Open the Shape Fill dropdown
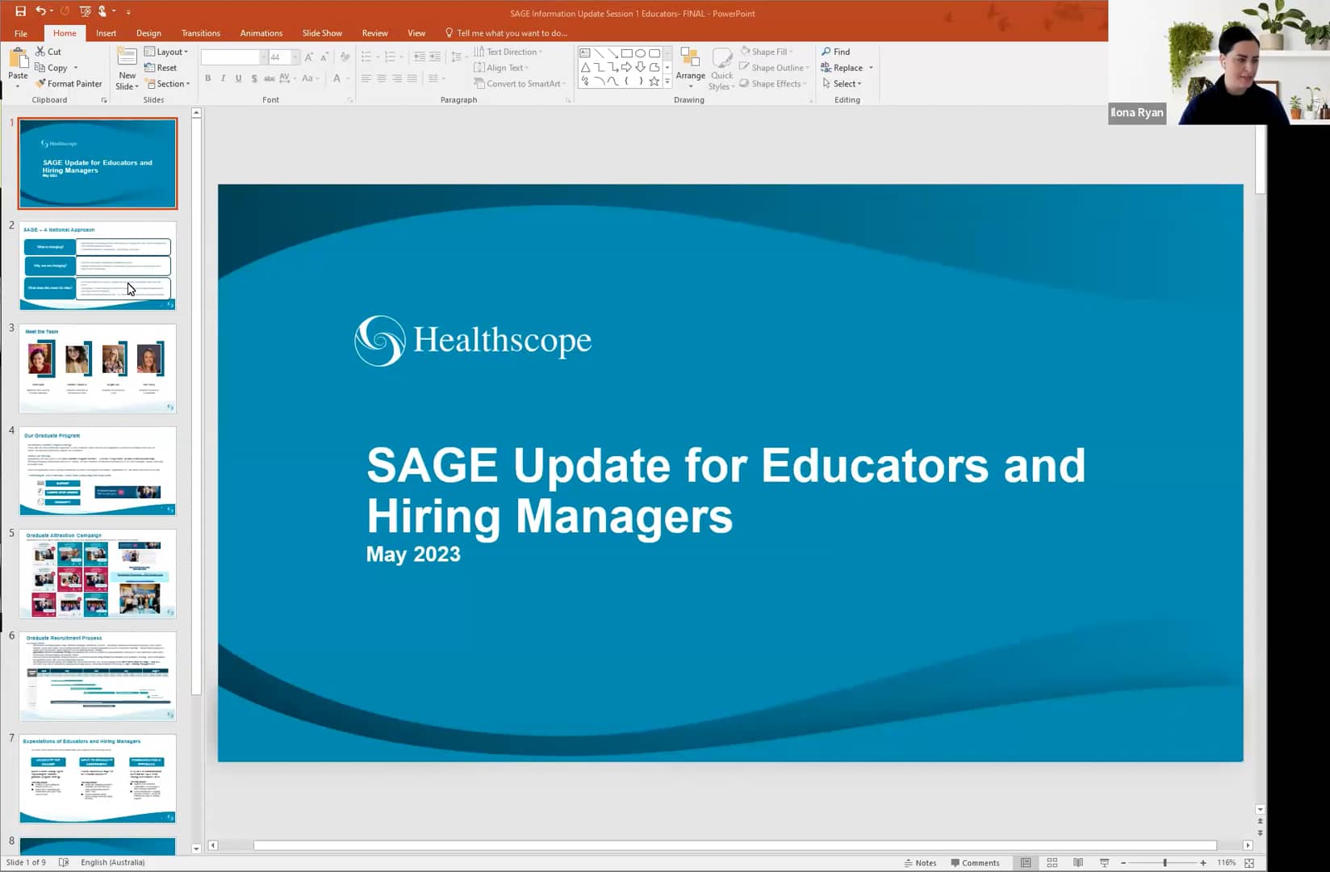Screen dimensions: 1330x872 tap(767, 51)
